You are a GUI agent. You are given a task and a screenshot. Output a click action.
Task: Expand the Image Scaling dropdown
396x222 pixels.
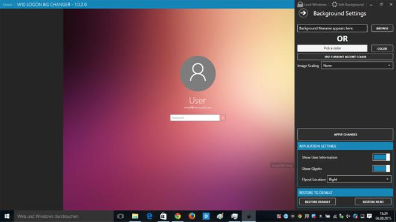tap(357, 65)
